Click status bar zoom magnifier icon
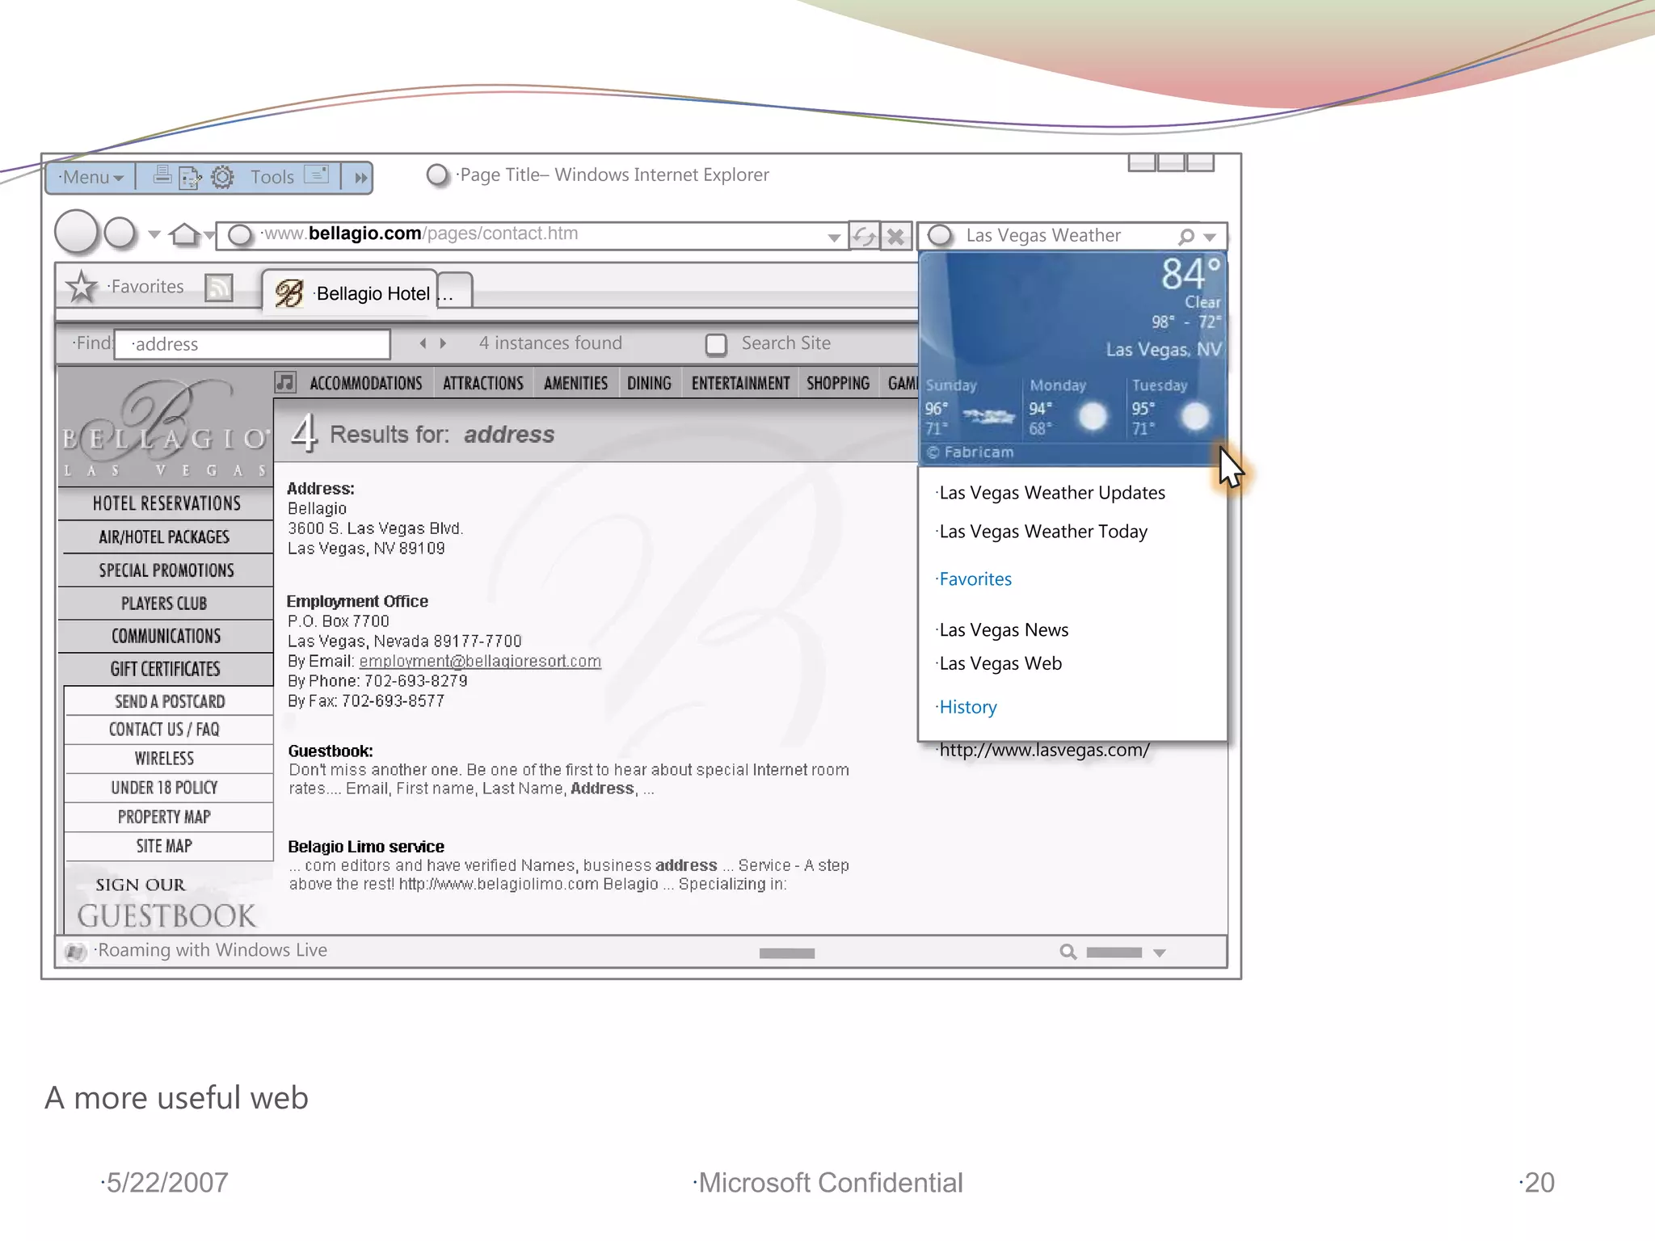Screen dimensions: 1655x1241 [1068, 953]
